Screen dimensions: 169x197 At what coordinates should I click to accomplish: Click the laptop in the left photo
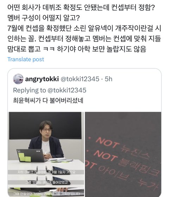(x=31, y=155)
